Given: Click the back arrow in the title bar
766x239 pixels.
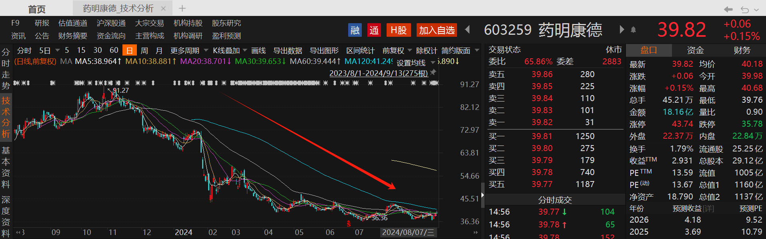Looking at the screenshot, I should (x=728, y=9).
